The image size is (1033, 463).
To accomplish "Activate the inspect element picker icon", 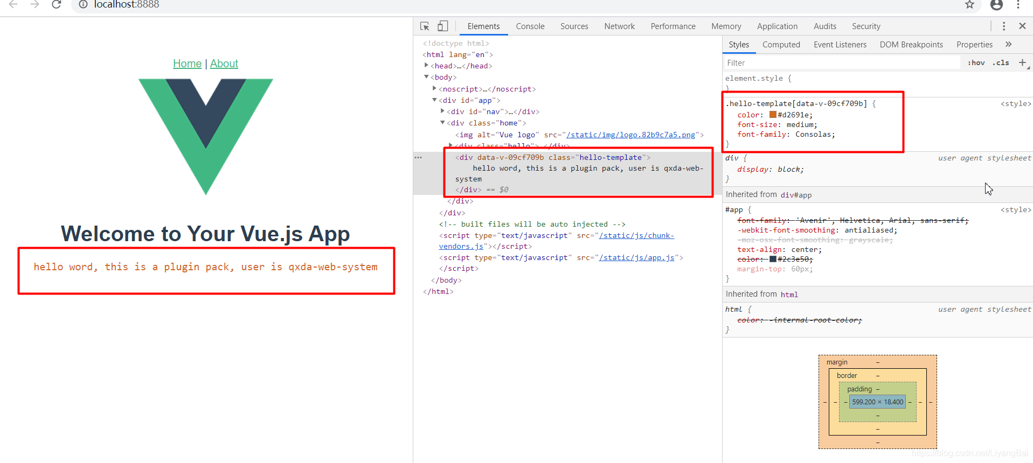I will [x=425, y=26].
